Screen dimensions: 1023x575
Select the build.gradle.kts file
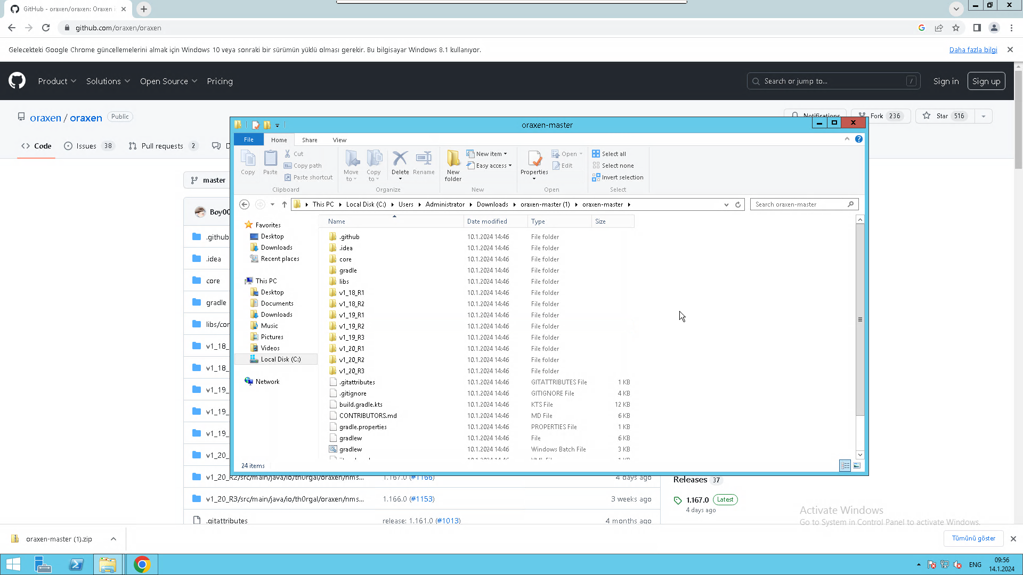[361, 405]
